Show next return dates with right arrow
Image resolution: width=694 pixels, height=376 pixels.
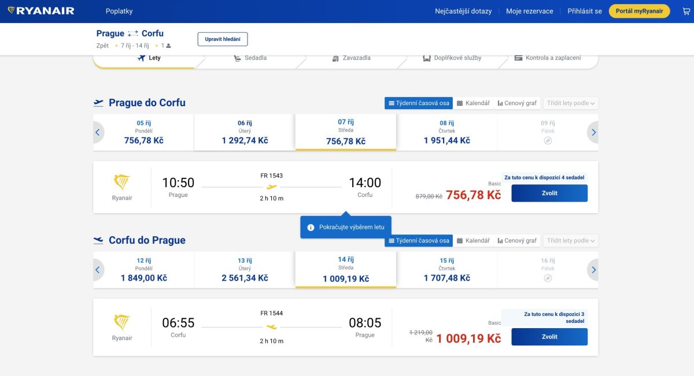(x=593, y=270)
